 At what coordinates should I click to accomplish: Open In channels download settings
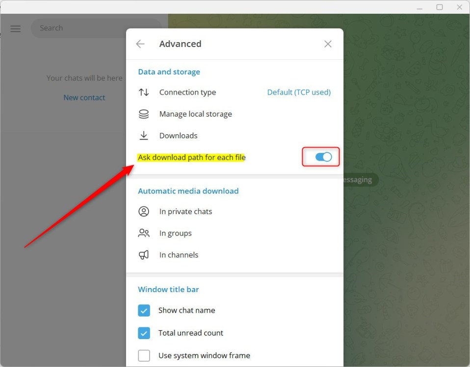point(235,255)
